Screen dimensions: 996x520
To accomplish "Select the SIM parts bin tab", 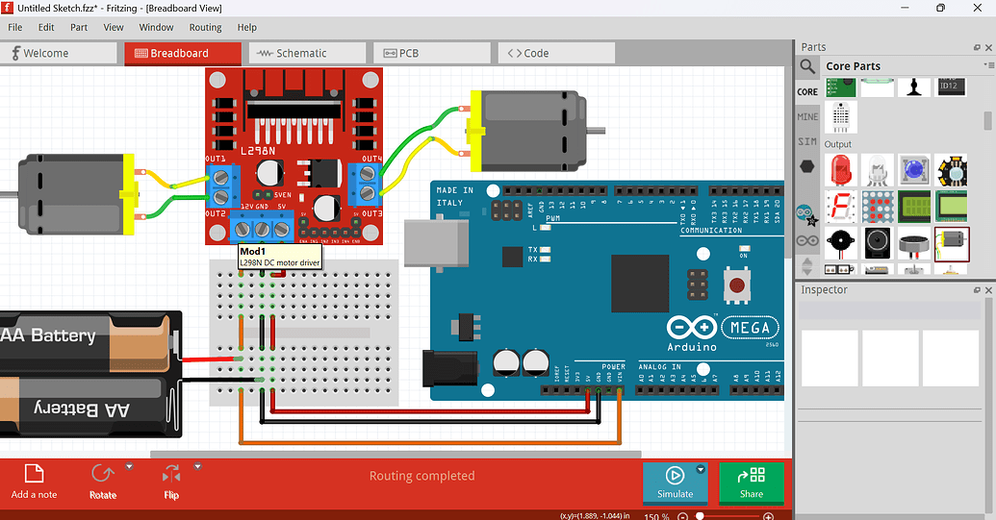I will pyautogui.click(x=807, y=141).
